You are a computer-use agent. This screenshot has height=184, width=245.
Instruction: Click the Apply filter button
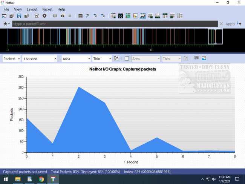(x=230, y=24)
